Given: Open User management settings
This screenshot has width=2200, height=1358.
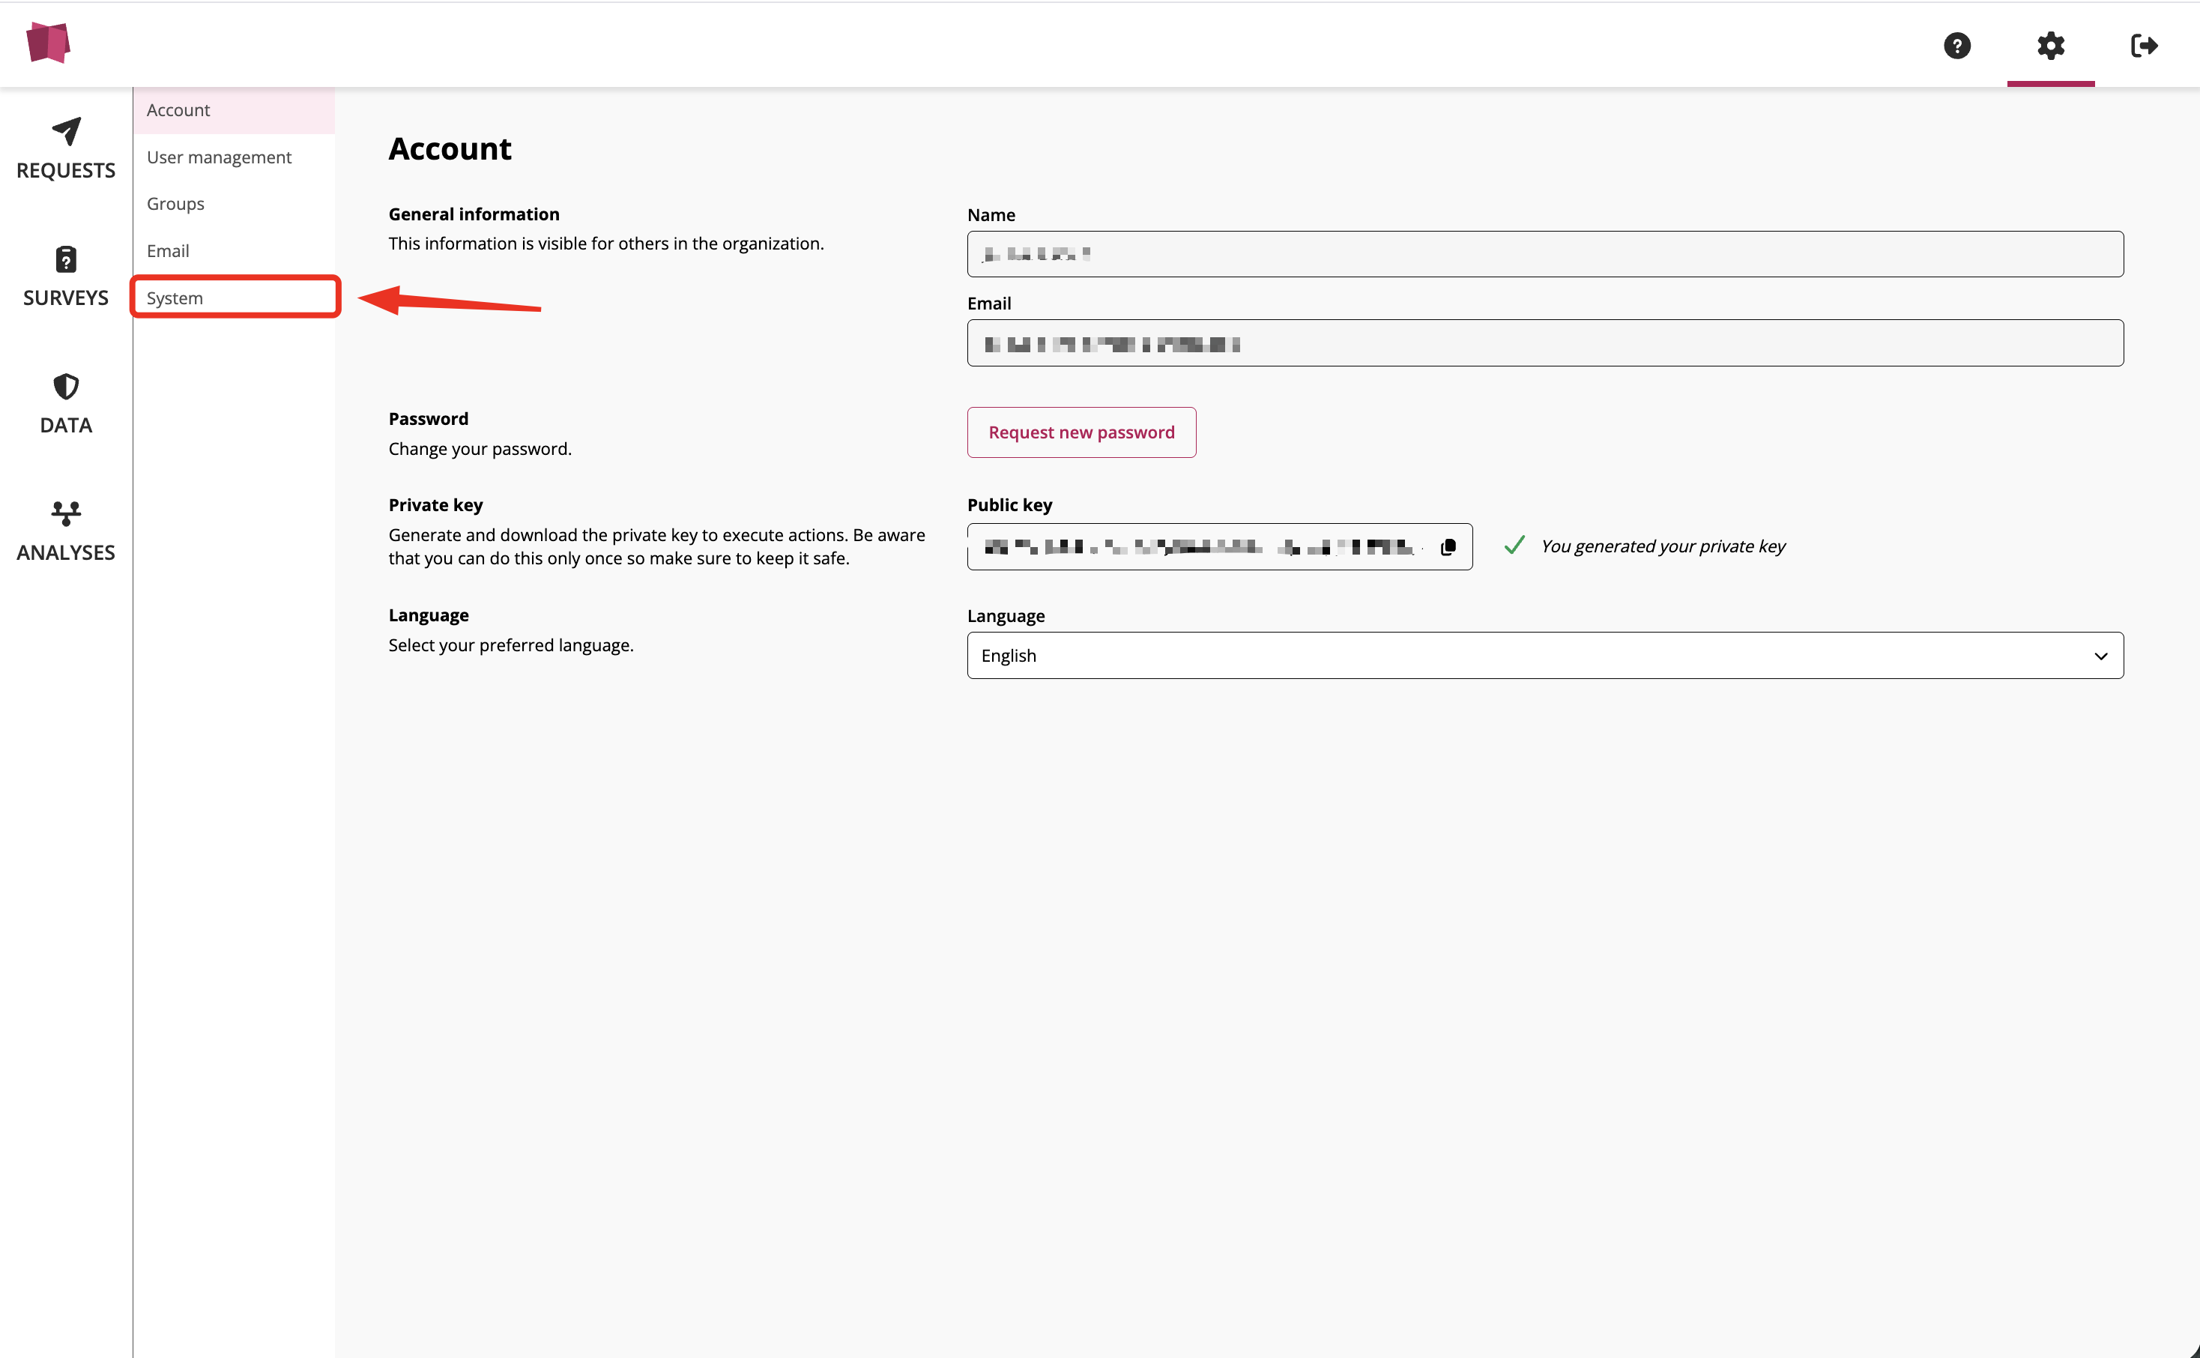Looking at the screenshot, I should pos(219,157).
